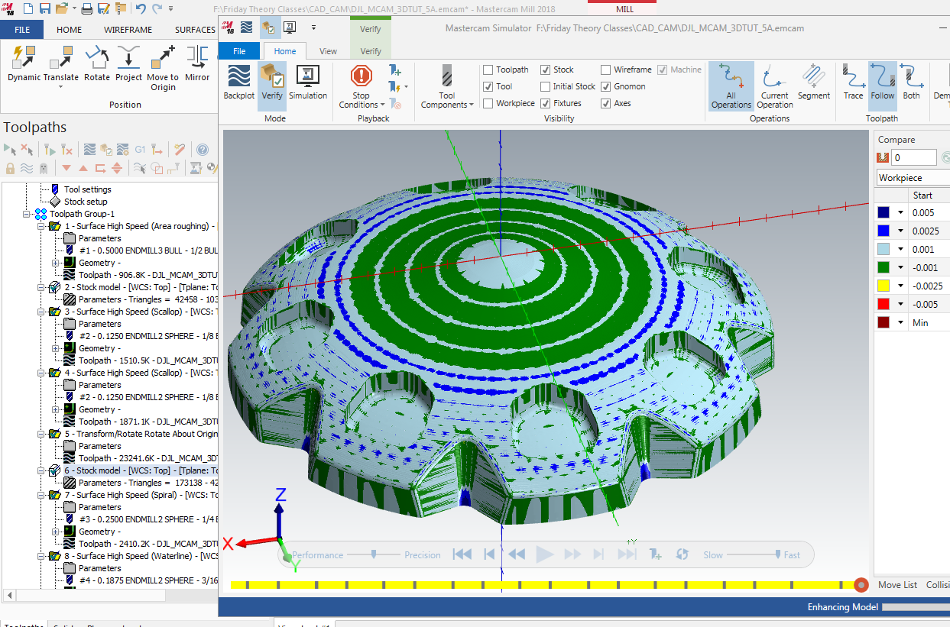Viewport: 950px width, 627px height.
Task: Enable the Toolpath visibility checkbox
Action: click(x=488, y=69)
